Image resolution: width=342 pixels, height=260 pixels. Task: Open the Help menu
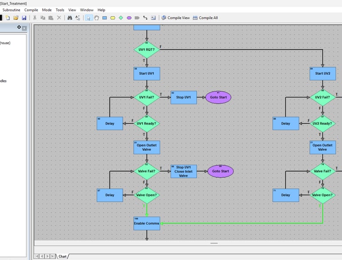(102, 10)
